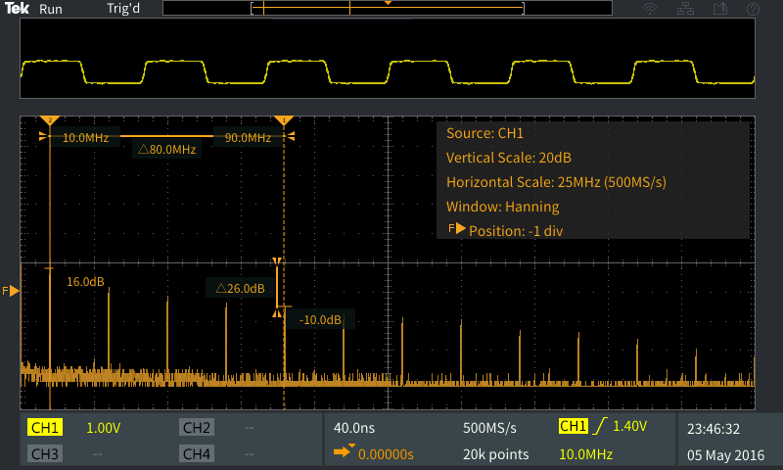Image resolution: width=783 pixels, height=470 pixels.
Task: Click the record position overview bar
Action: 388,9
